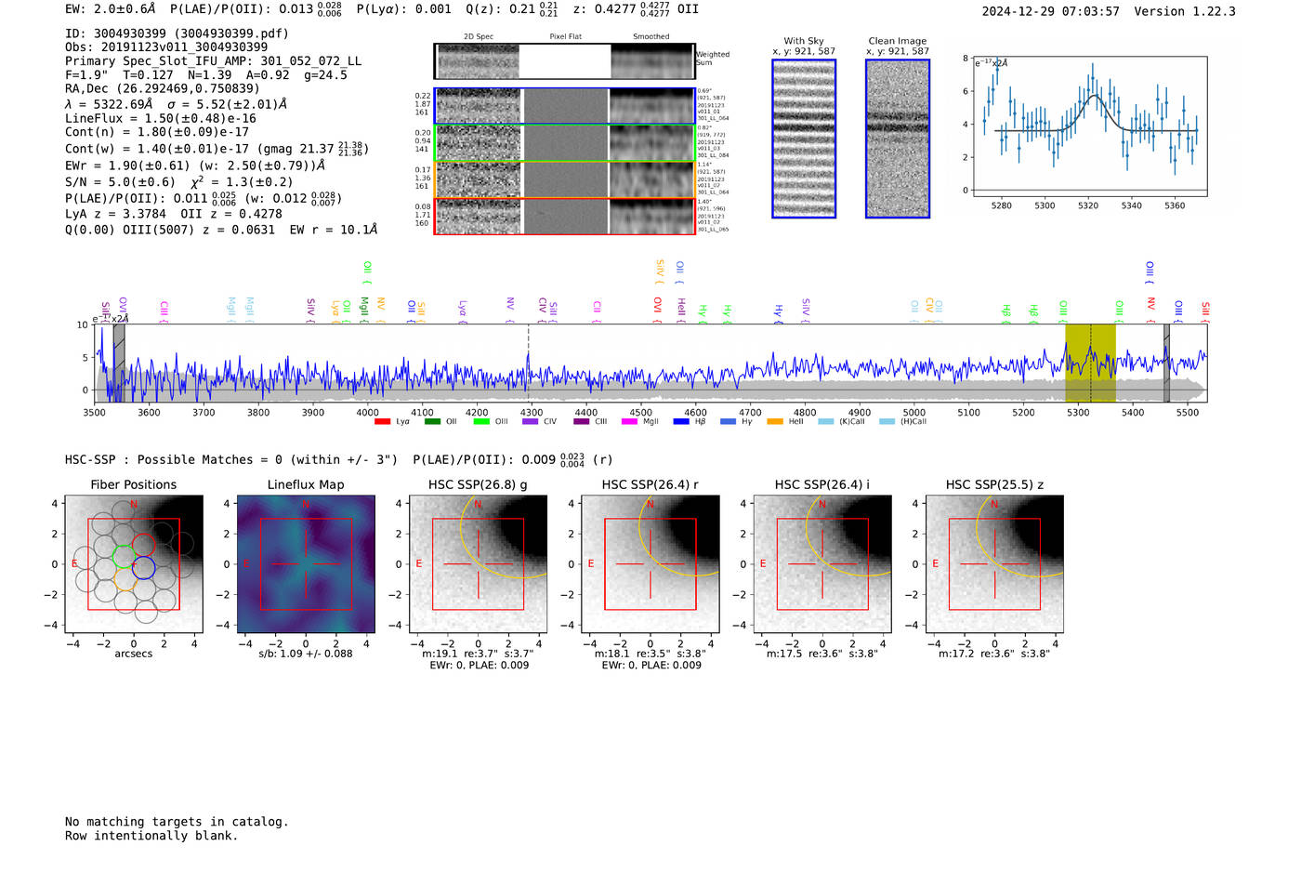Click the purple CIV legend swatch
The image size is (1301, 886).
click(531, 422)
